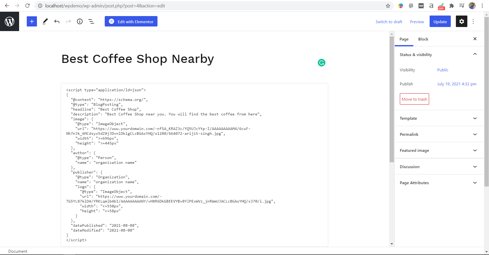Select the Page tab
This screenshot has width=489, height=255.
tap(404, 39)
